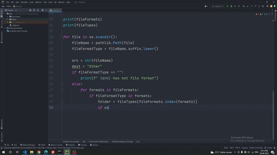Run with coverage icon in toolbar
The width and height of the screenshot is (277, 155).
(x=235, y=6)
